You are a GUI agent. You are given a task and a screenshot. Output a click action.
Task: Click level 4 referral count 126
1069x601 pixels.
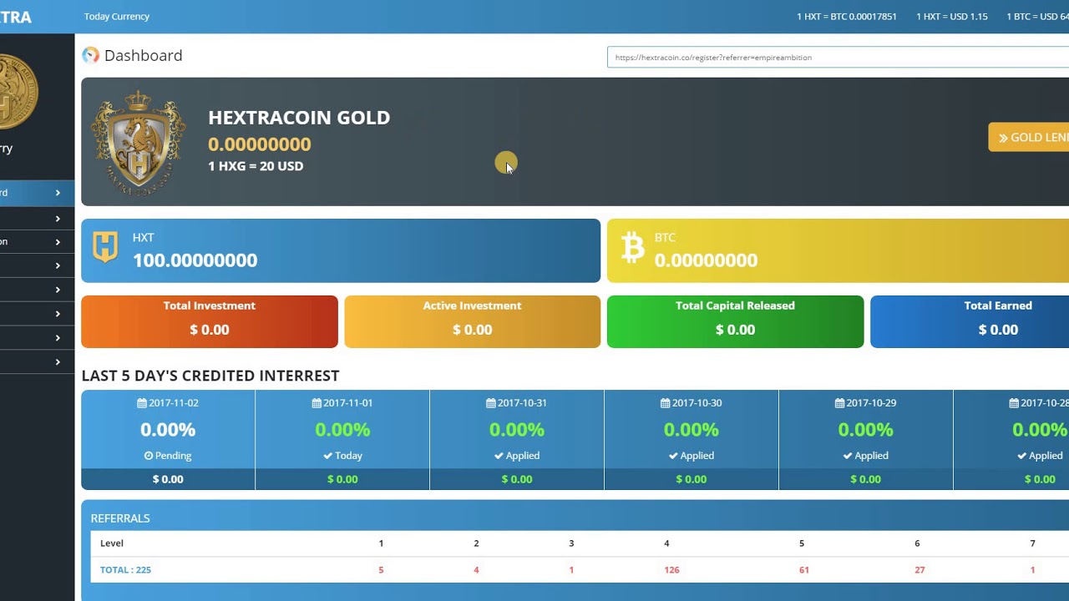pyautogui.click(x=671, y=570)
